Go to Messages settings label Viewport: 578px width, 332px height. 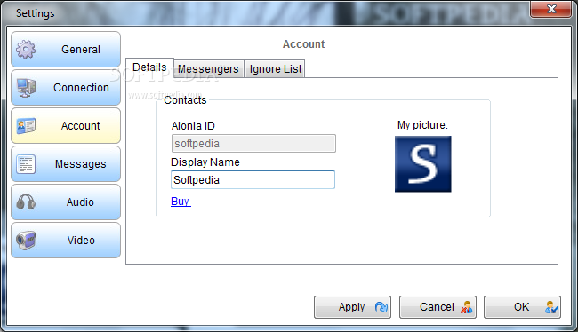[x=81, y=164]
